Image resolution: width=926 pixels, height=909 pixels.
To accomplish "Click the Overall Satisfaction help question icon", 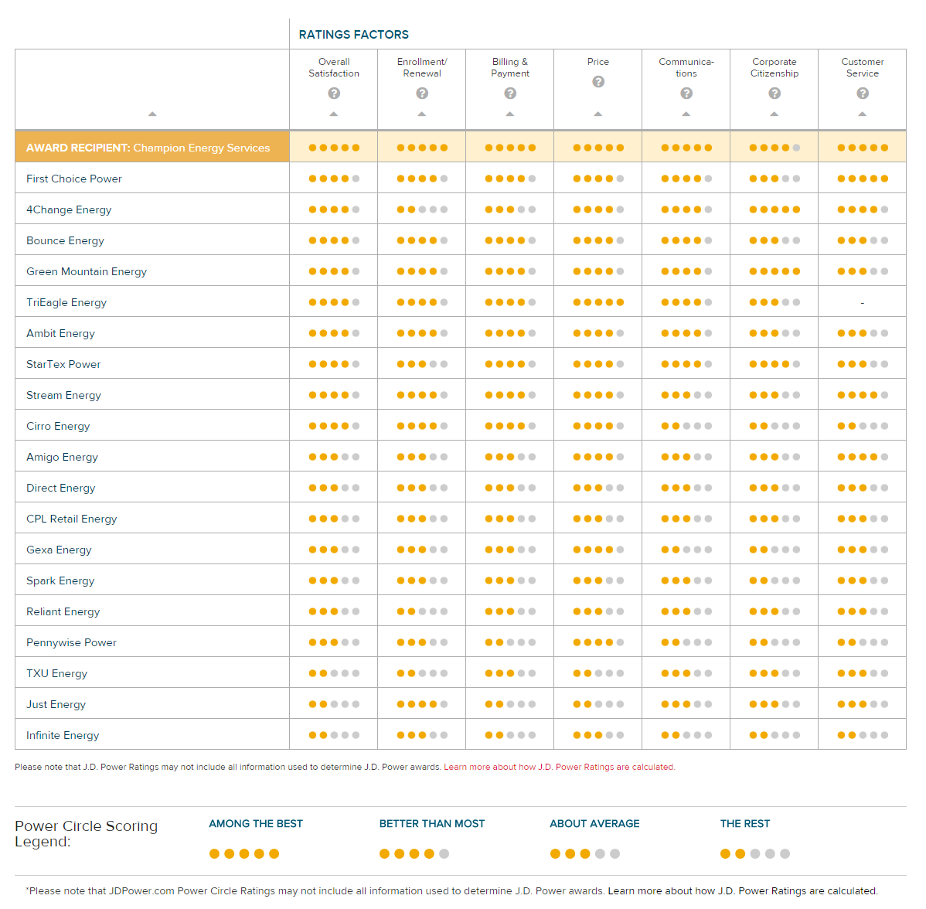I will (334, 94).
